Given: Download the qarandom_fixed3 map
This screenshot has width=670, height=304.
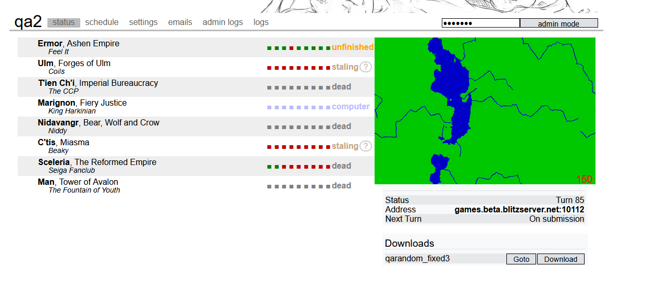Looking at the screenshot, I should coord(561,259).
